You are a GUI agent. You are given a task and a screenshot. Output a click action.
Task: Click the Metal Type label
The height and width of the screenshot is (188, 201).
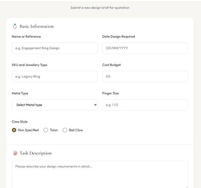[20, 93]
